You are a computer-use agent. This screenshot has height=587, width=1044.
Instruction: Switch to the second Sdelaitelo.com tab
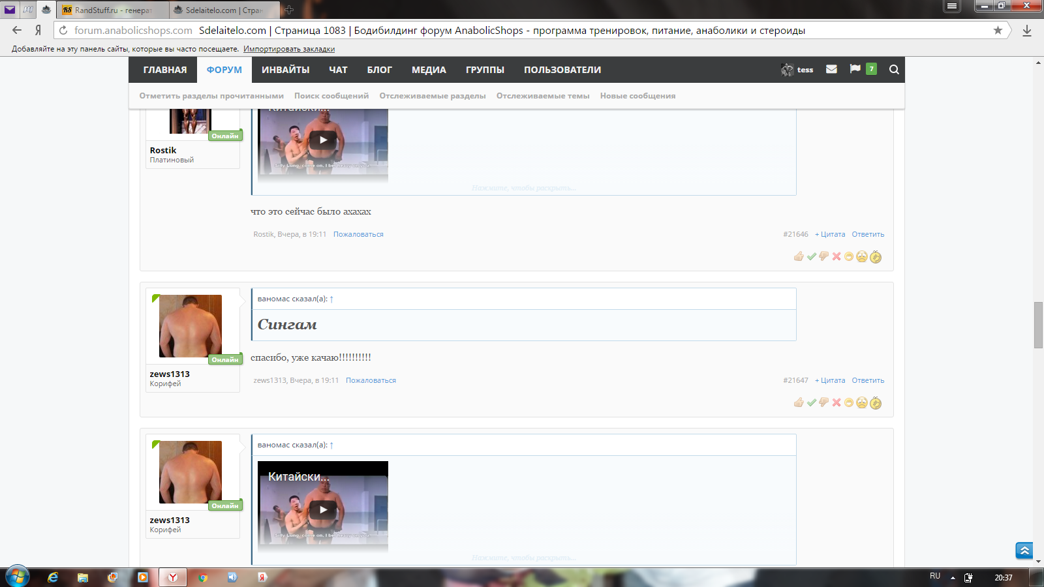224,10
